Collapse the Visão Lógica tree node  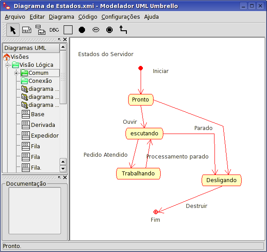coord(8,65)
